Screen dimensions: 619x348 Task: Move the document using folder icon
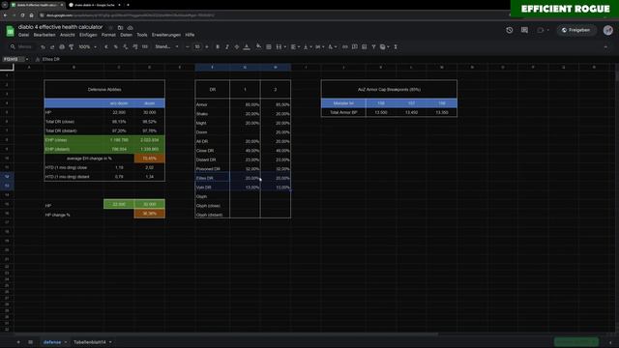pyautogui.click(x=120, y=27)
